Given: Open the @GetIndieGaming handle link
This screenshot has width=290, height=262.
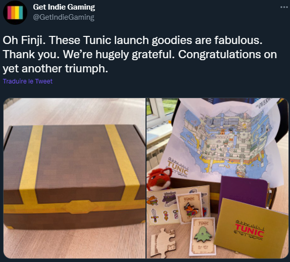Looking at the screenshot, I should pyautogui.click(x=64, y=17).
